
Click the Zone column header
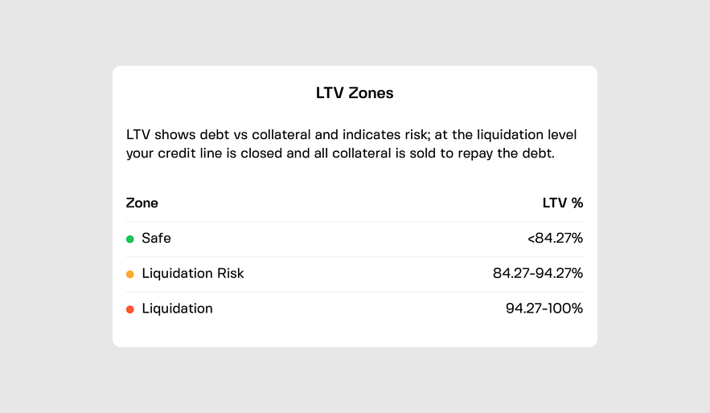pyautogui.click(x=142, y=203)
